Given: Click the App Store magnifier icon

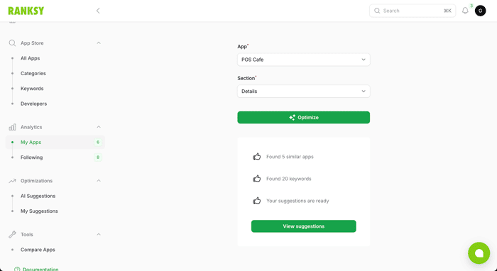Looking at the screenshot, I should 12,43.
